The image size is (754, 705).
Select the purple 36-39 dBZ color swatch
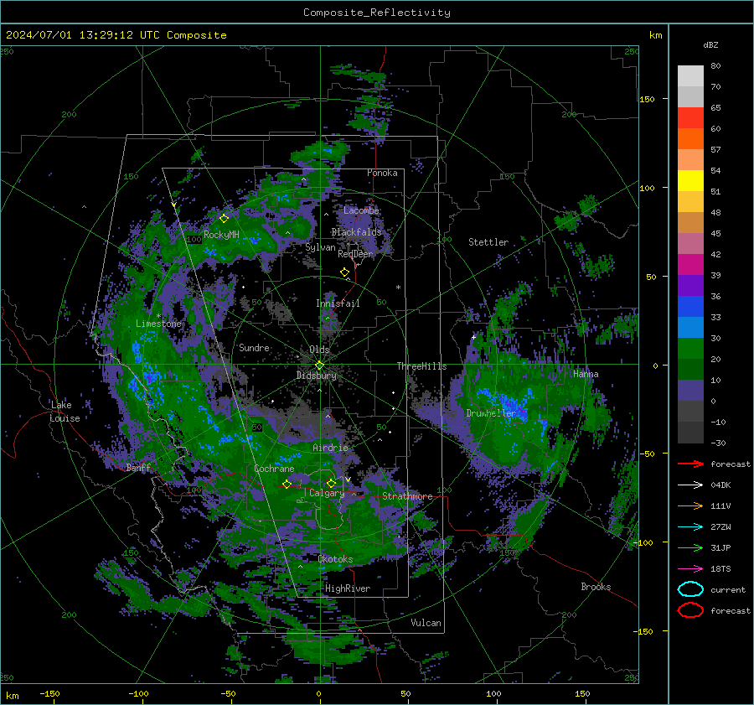pyautogui.click(x=690, y=286)
